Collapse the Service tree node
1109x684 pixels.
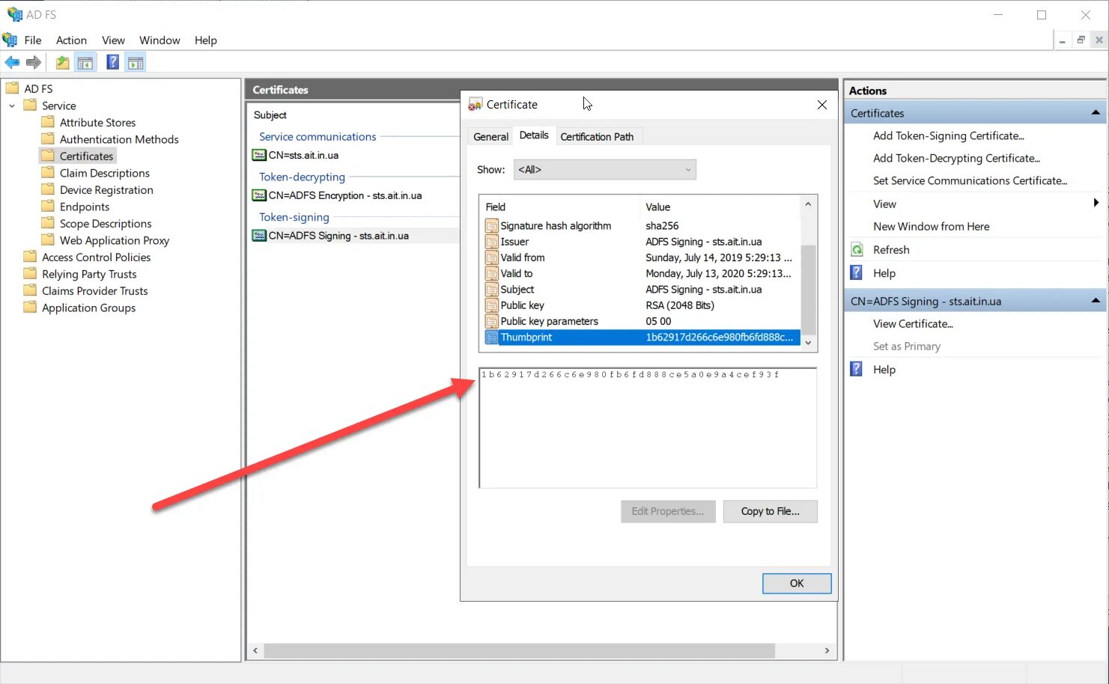click(x=12, y=106)
